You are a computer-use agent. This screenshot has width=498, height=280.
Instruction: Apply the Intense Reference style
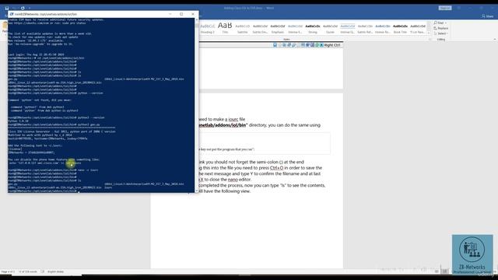(382, 29)
